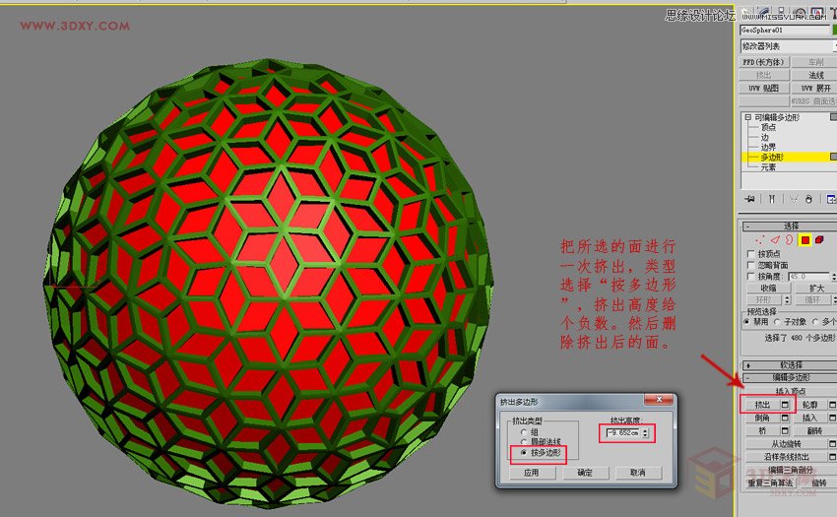Enable 按角度 checkbox
837x517 pixels.
point(750,277)
